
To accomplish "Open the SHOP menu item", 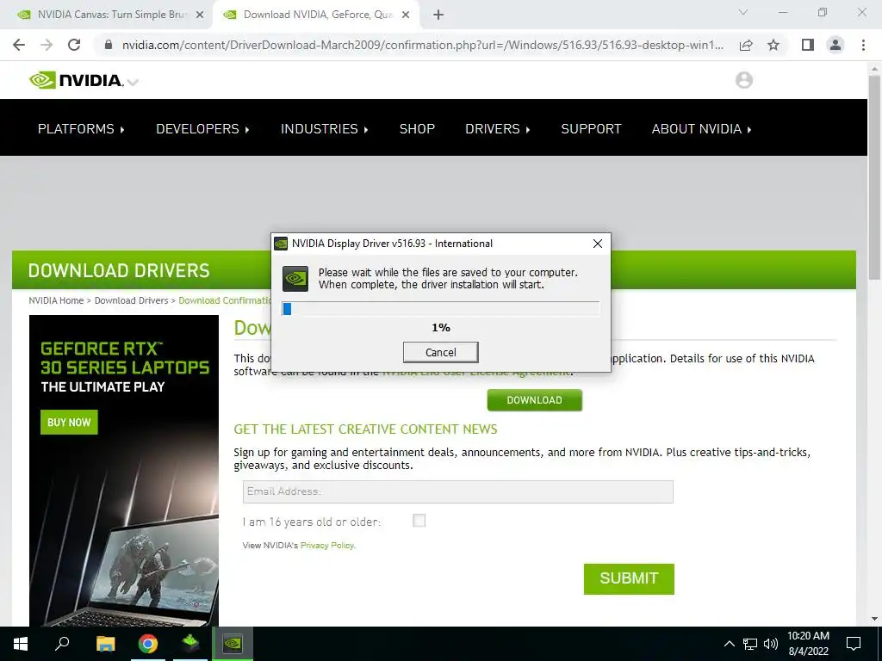I will pyautogui.click(x=417, y=129).
